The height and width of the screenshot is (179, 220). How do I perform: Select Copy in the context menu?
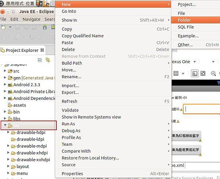(113, 29)
